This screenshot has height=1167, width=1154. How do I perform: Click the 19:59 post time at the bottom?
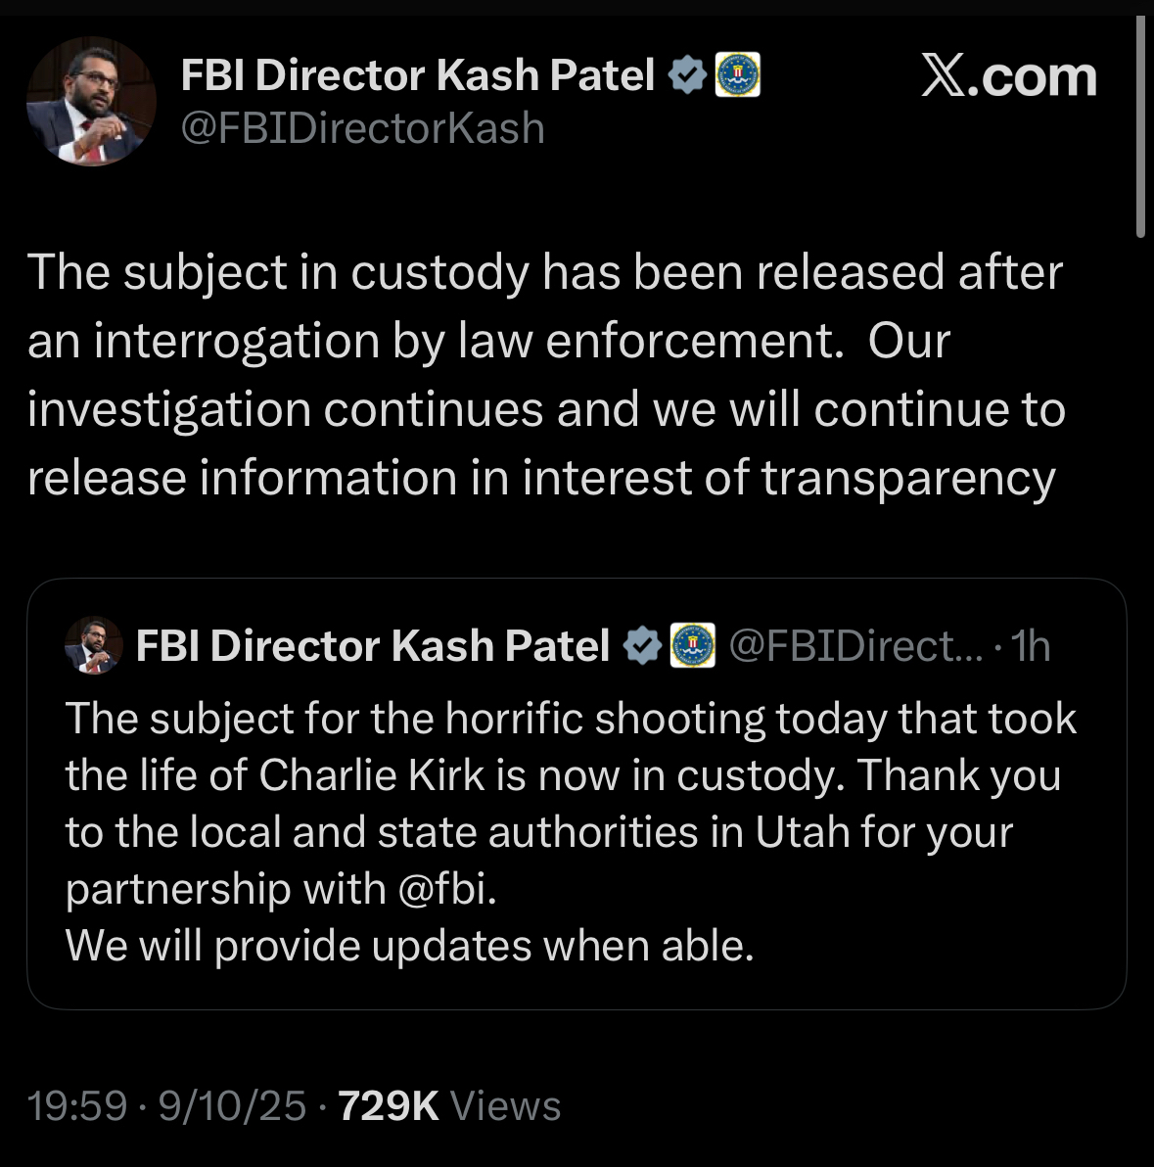77,1105
